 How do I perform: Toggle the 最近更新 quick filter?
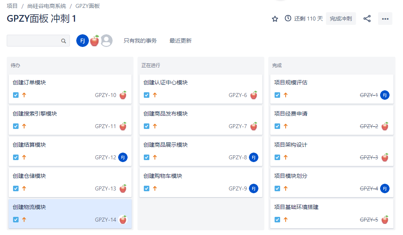click(180, 41)
